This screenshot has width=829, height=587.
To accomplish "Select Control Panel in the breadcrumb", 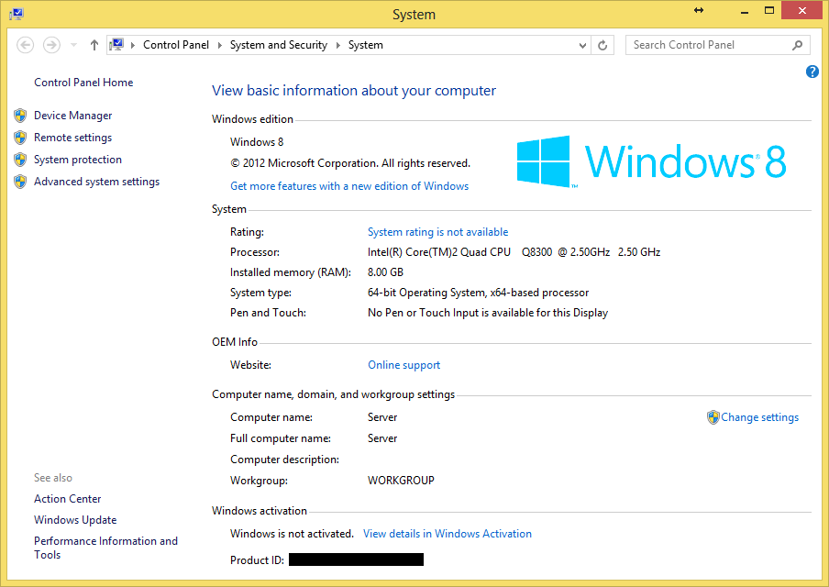I will pyautogui.click(x=176, y=45).
